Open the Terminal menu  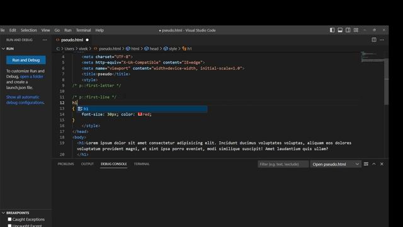point(83,30)
